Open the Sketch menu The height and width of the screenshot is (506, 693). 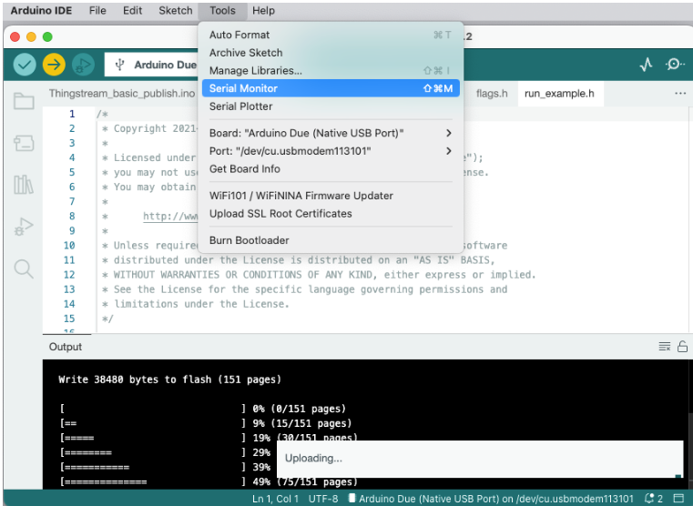point(176,11)
